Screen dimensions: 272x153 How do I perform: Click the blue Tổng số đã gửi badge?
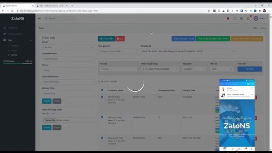click(x=184, y=39)
